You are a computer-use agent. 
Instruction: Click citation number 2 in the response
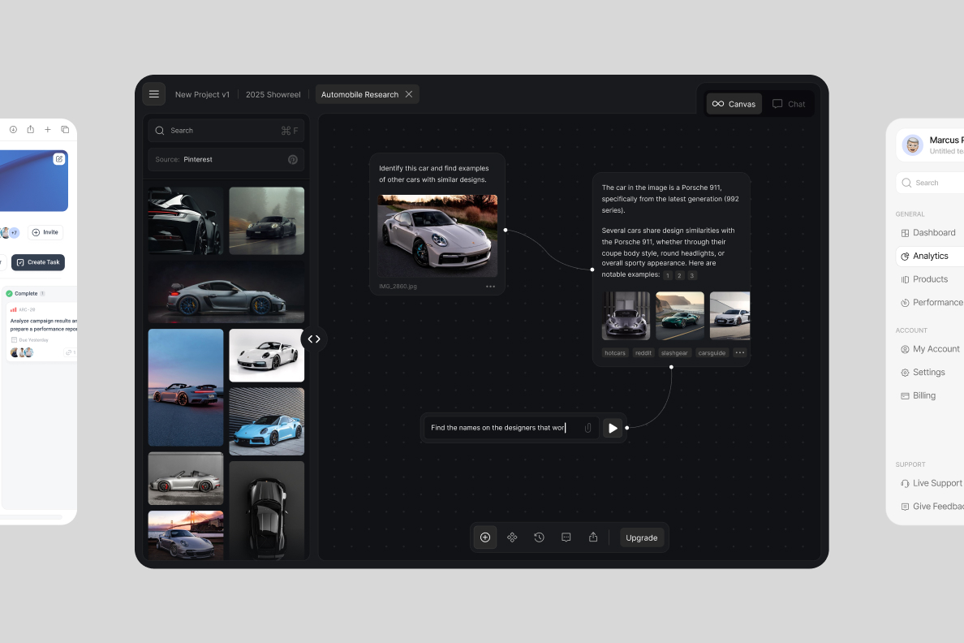click(679, 276)
